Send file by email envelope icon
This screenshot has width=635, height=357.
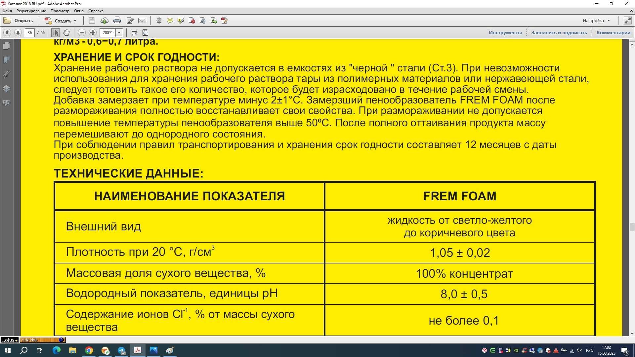pyautogui.click(x=142, y=20)
